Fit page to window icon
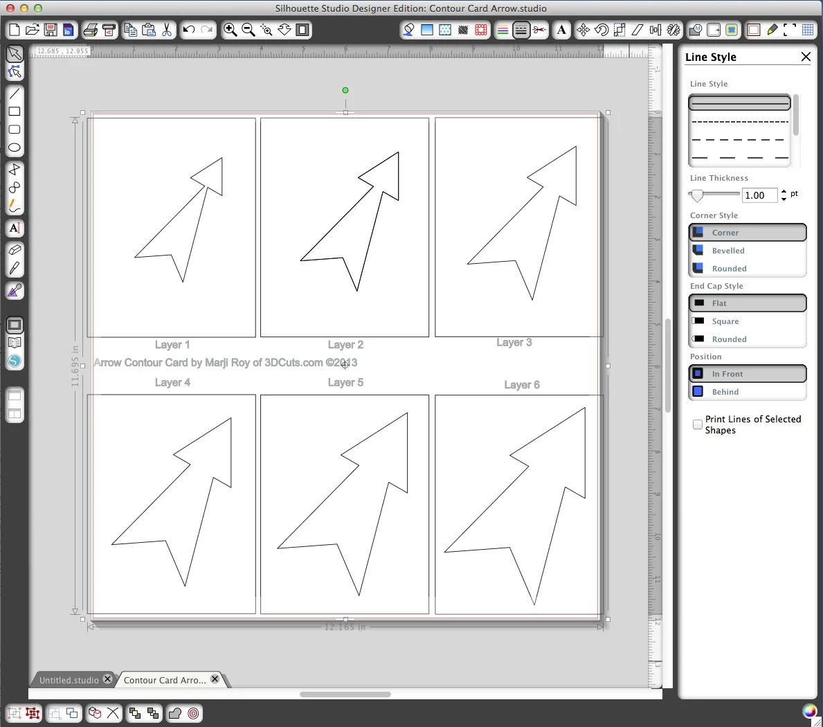This screenshot has width=823, height=727. 302,30
